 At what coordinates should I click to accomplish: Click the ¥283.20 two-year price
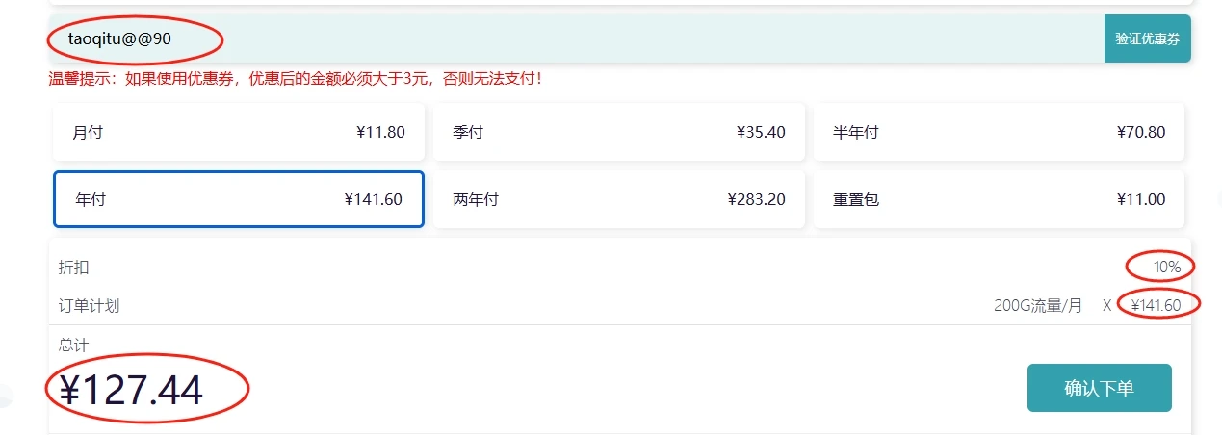coord(756,199)
